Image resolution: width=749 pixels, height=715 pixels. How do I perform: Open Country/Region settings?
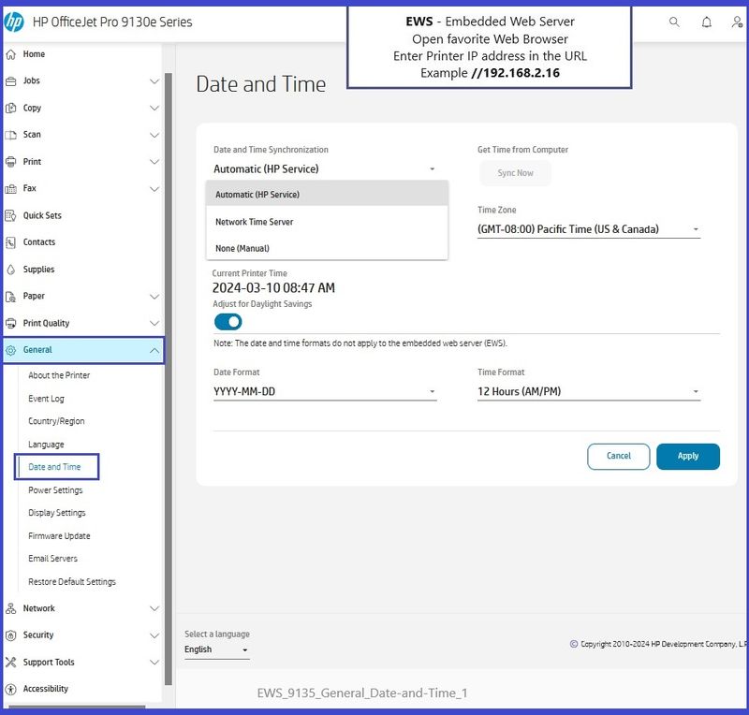[x=56, y=421]
